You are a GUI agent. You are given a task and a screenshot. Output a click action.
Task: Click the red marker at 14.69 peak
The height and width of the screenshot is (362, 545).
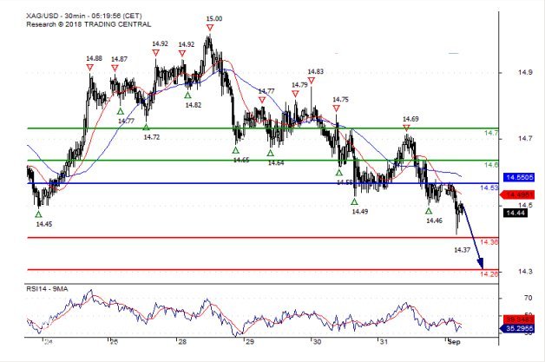tap(407, 128)
